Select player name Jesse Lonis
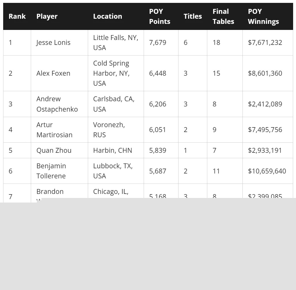This screenshot has width=296, height=290. pos(53,43)
